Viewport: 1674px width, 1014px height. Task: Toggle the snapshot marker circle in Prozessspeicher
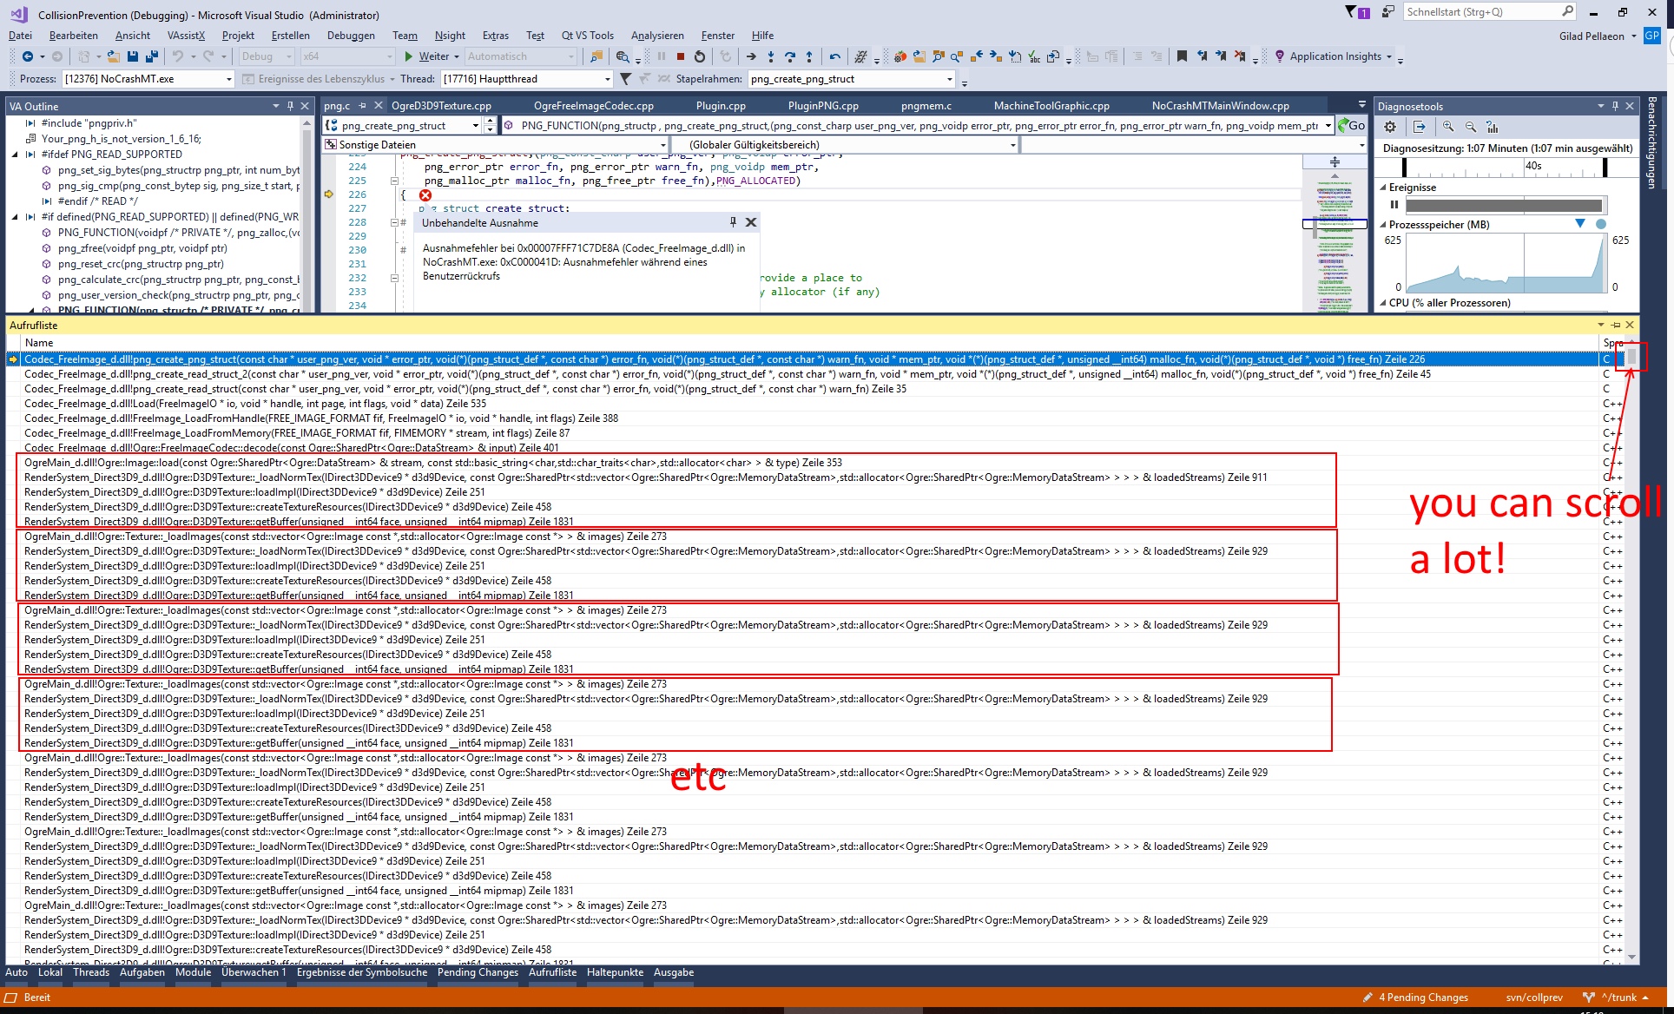point(1601,224)
